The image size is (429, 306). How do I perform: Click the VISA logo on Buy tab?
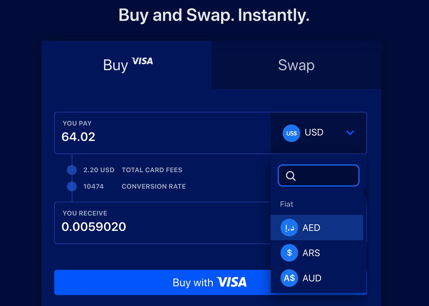(x=142, y=61)
